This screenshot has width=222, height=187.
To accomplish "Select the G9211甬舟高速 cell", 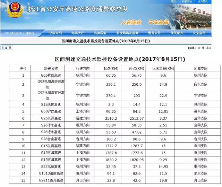I will click(x=48, y=180).
